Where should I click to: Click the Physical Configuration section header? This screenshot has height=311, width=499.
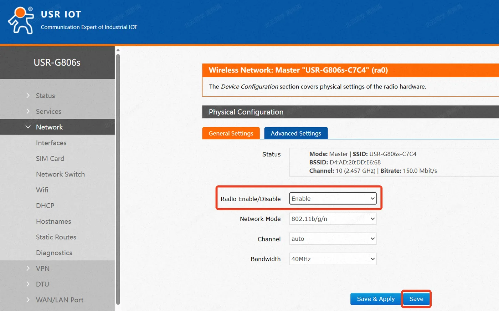pyautogui.click(x=350, y=112)
